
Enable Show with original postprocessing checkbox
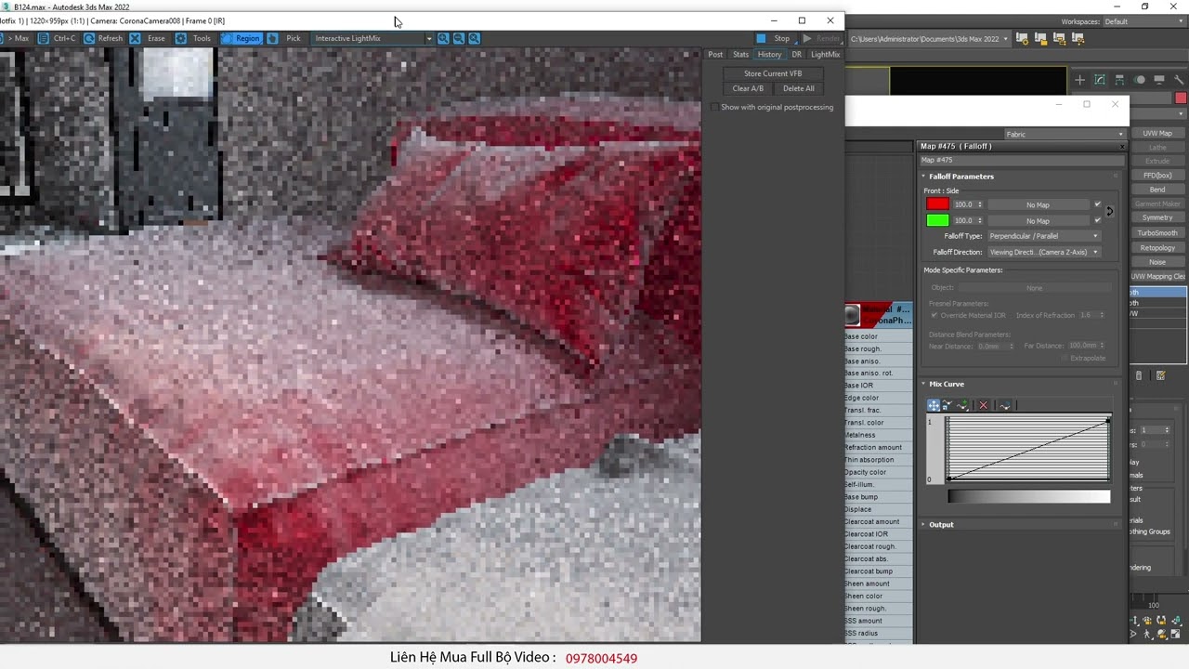[x=714, y=107]
